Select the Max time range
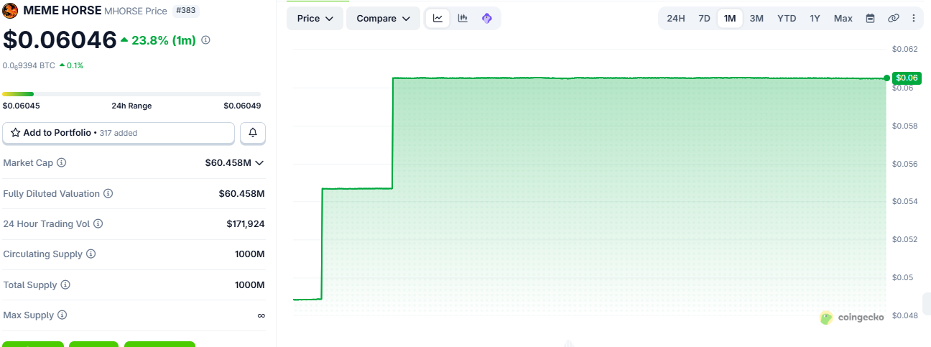The image size is (931, 347). pos(843,18)
